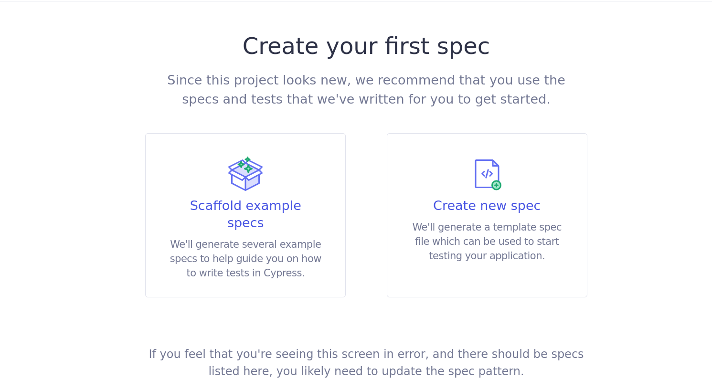
Task: Click the green plus badge on the spec file icon
Action: click(x=496, y=186)
